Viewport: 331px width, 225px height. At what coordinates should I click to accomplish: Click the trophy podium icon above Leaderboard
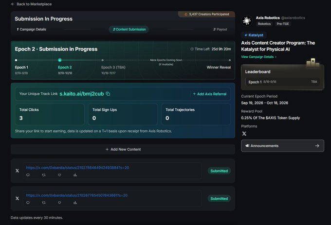313,62
